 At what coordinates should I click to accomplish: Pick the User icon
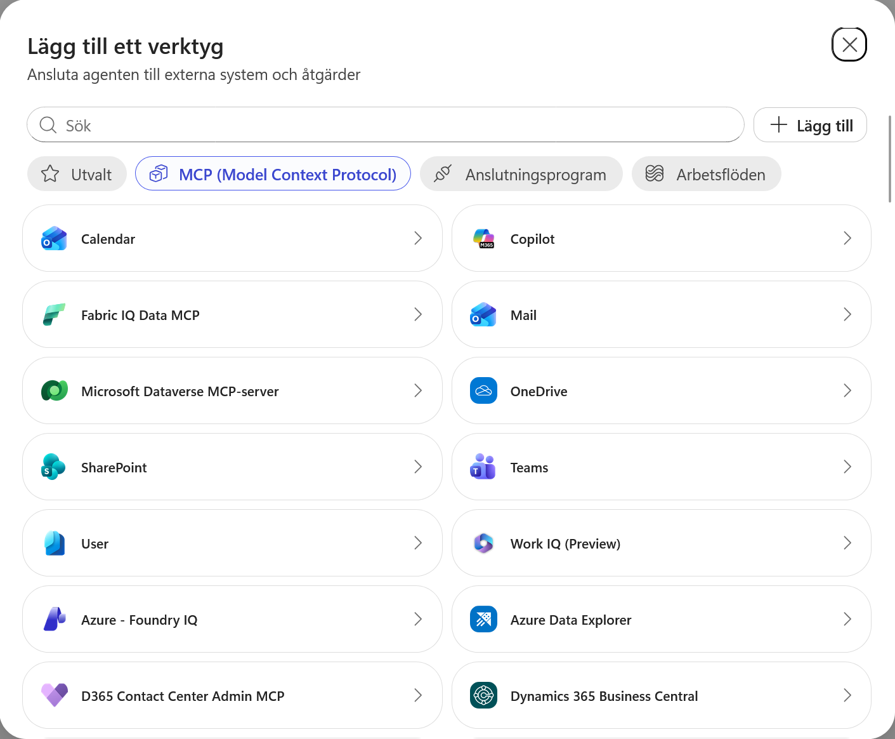(x=54, y=543)
